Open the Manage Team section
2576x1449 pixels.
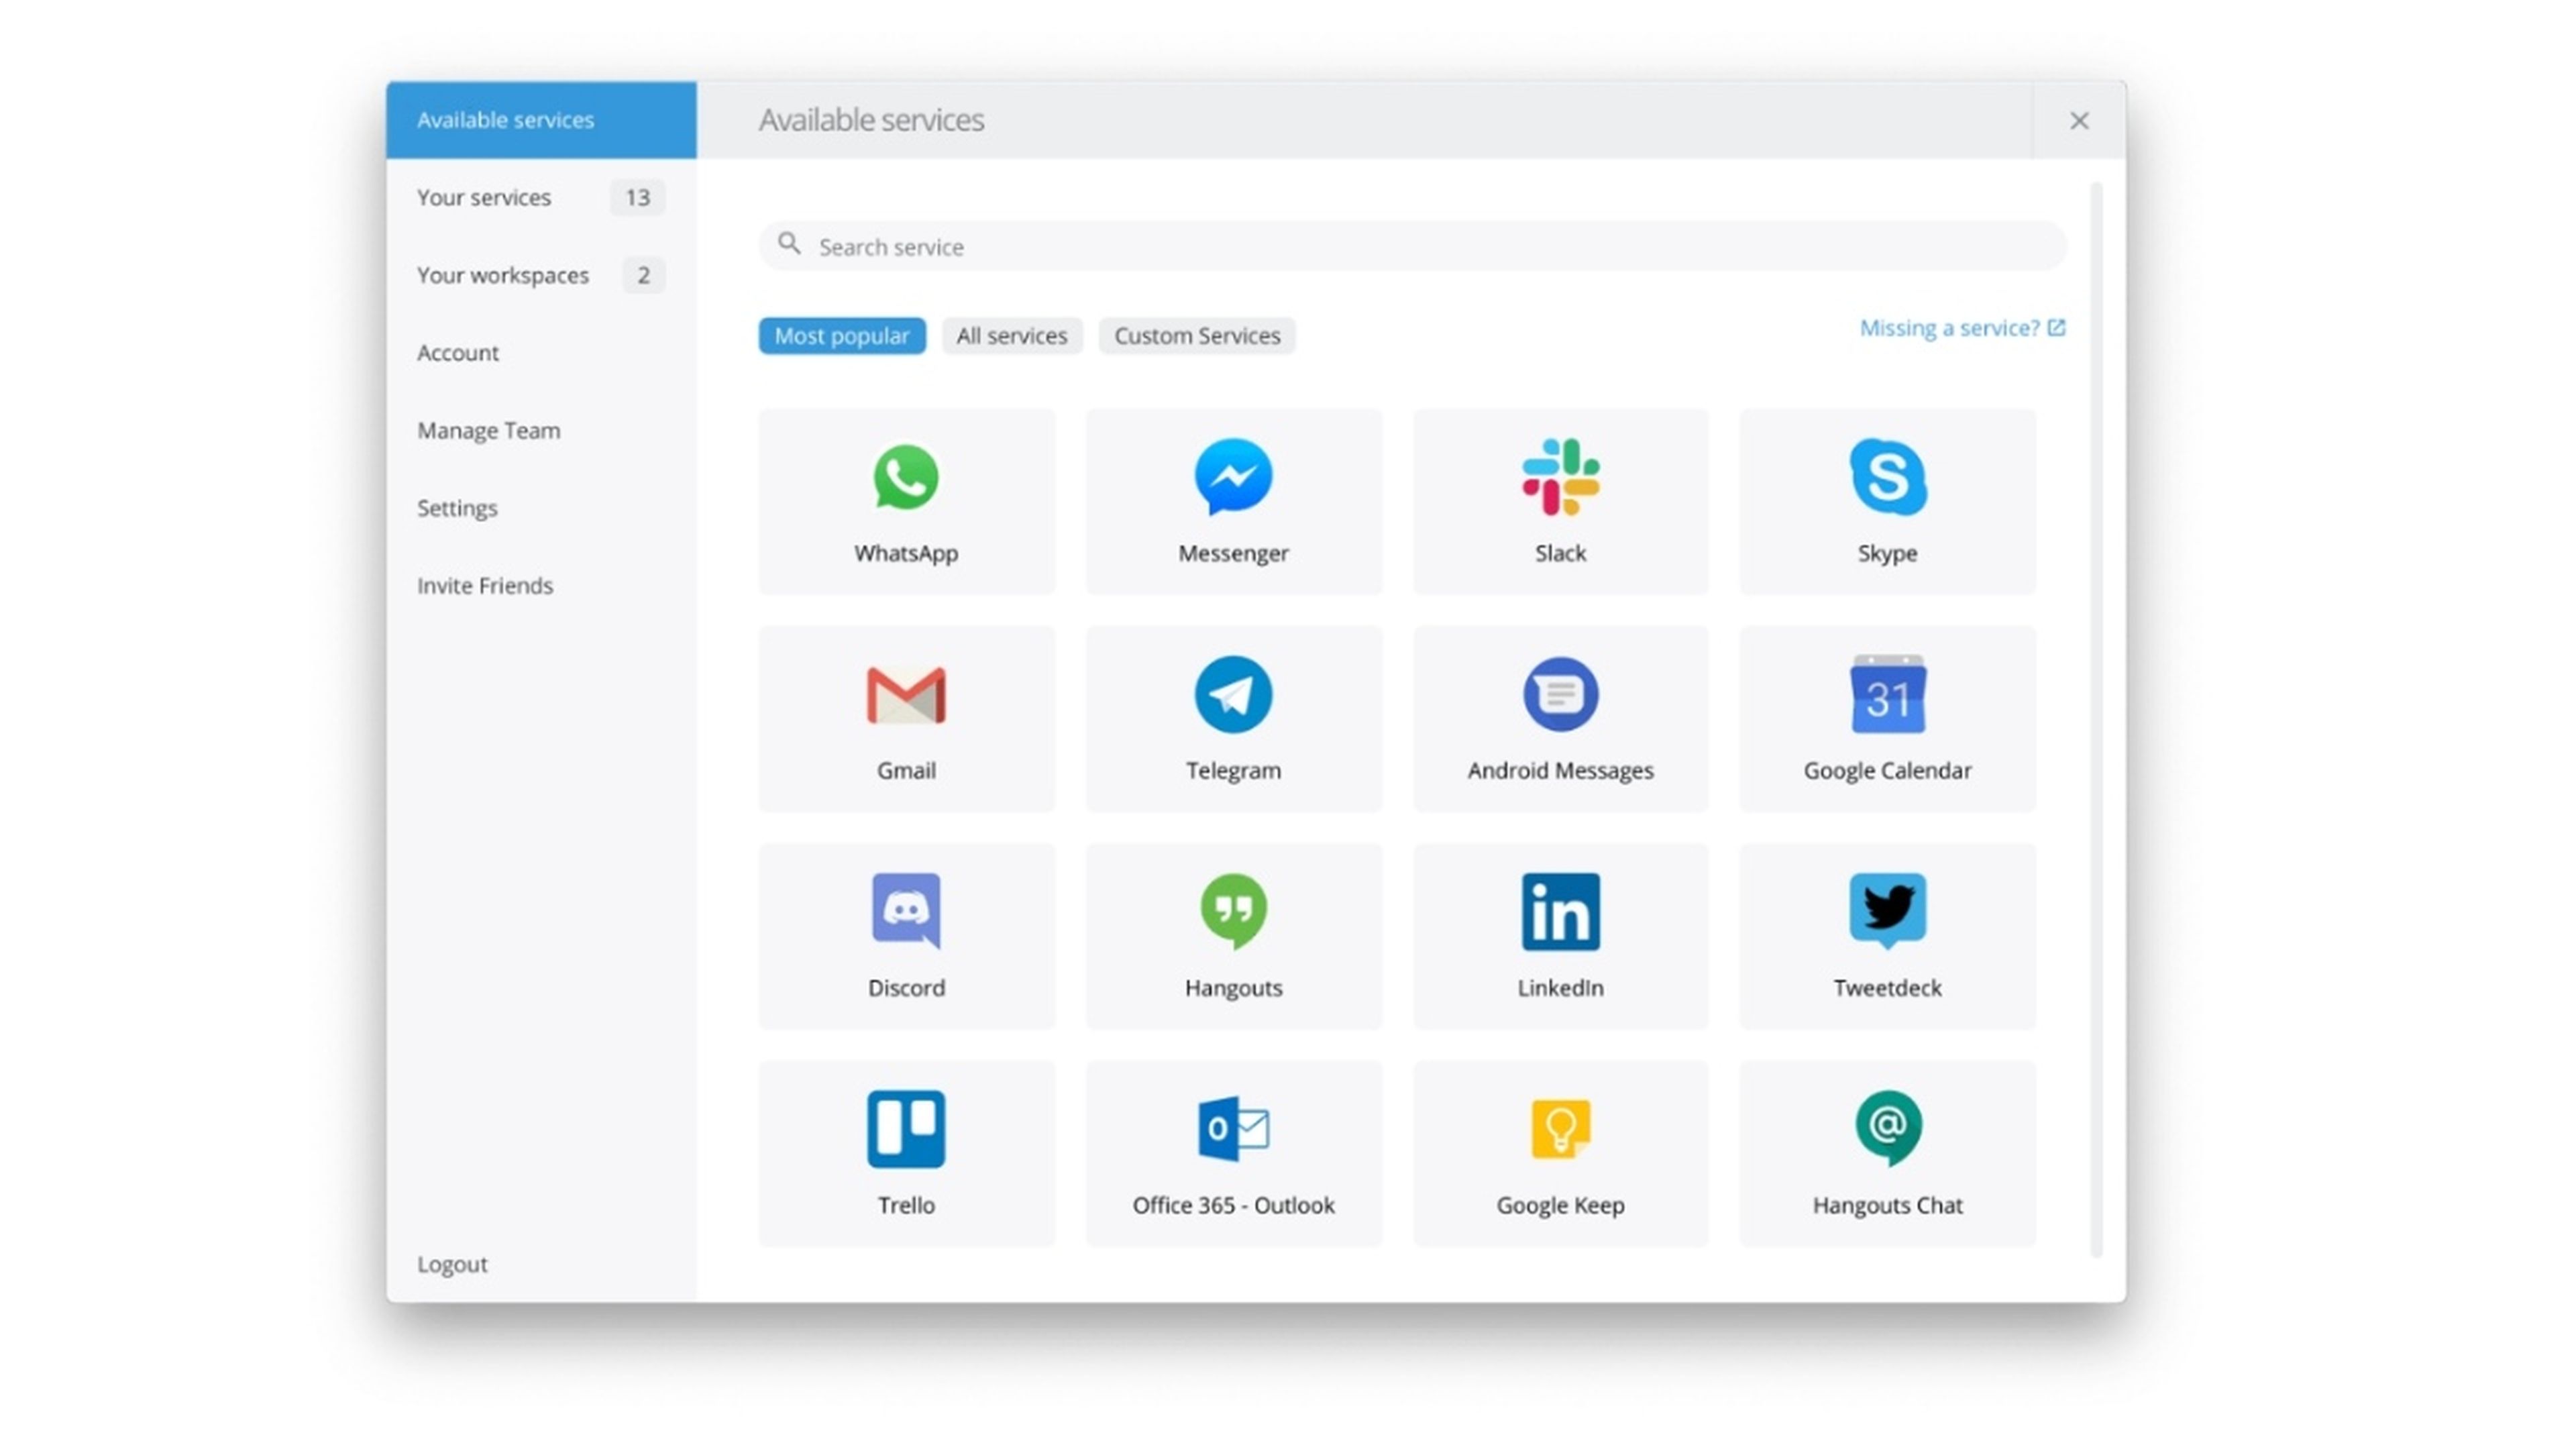pos(541,430)
